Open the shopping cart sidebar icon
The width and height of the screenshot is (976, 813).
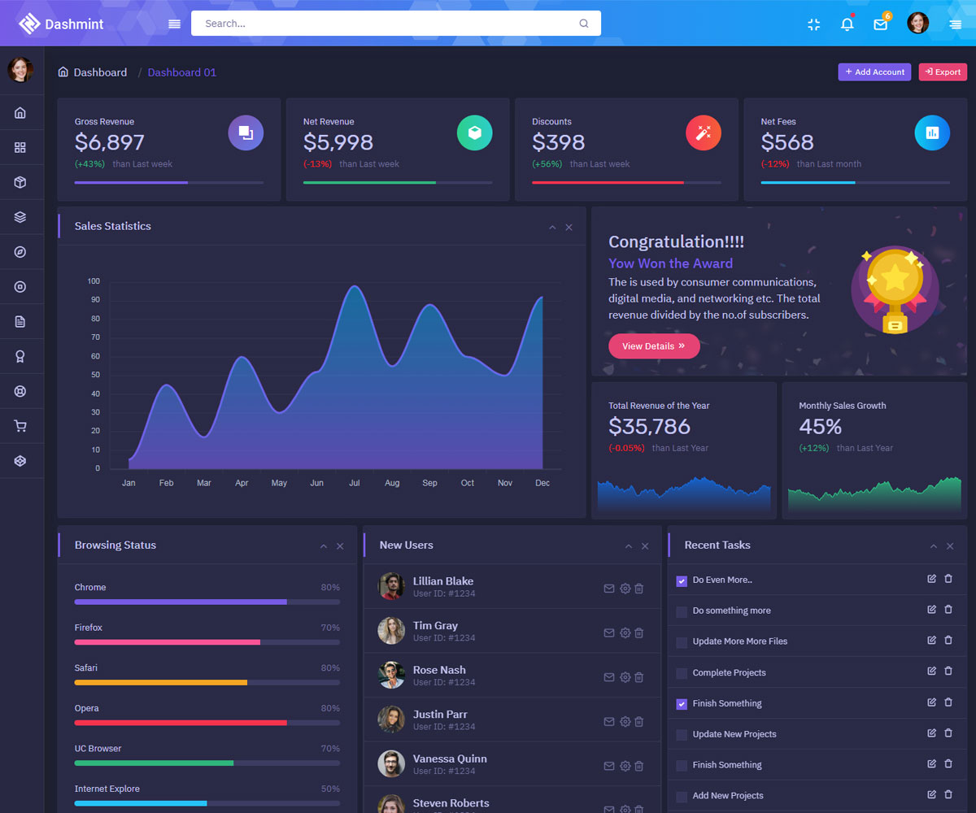pos(20,426)
